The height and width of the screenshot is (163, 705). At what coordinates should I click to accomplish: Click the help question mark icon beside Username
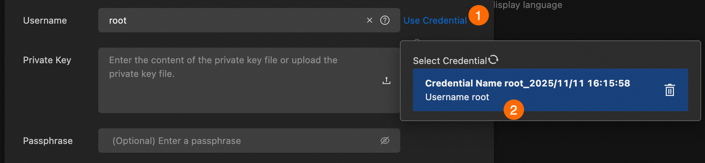385,20
